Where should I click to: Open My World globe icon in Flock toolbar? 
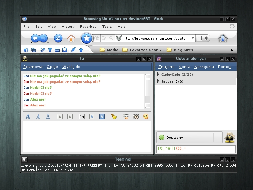pos(26,50)
